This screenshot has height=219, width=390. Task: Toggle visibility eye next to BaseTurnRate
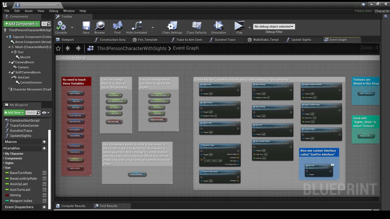[44, 173]
